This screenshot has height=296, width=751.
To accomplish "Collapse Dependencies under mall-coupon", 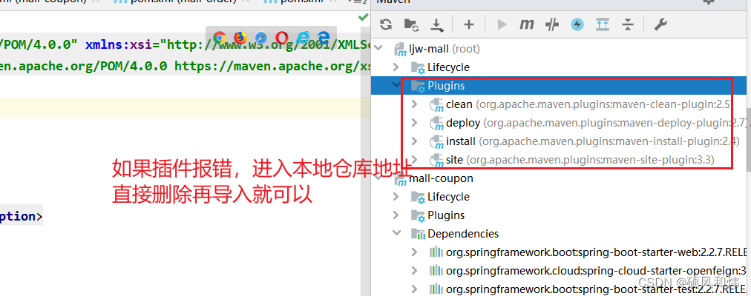I will pyautogui.click(x=396, y=233).
